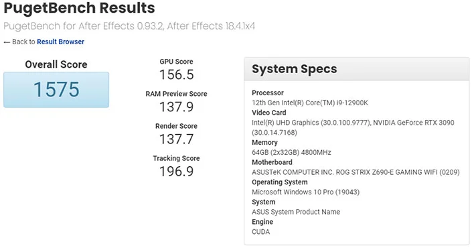
Task: Select the Render Score value 137.7
Action: [177, 139]
